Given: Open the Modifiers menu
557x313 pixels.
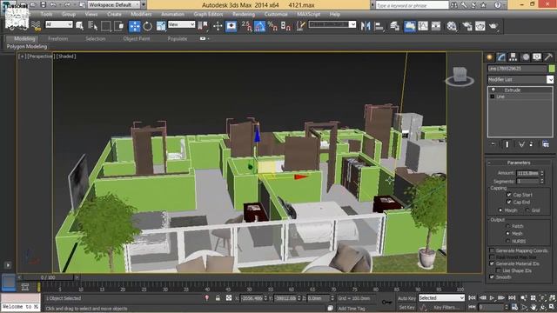Looking at the screenshot, I should click(x=141, y=14).
